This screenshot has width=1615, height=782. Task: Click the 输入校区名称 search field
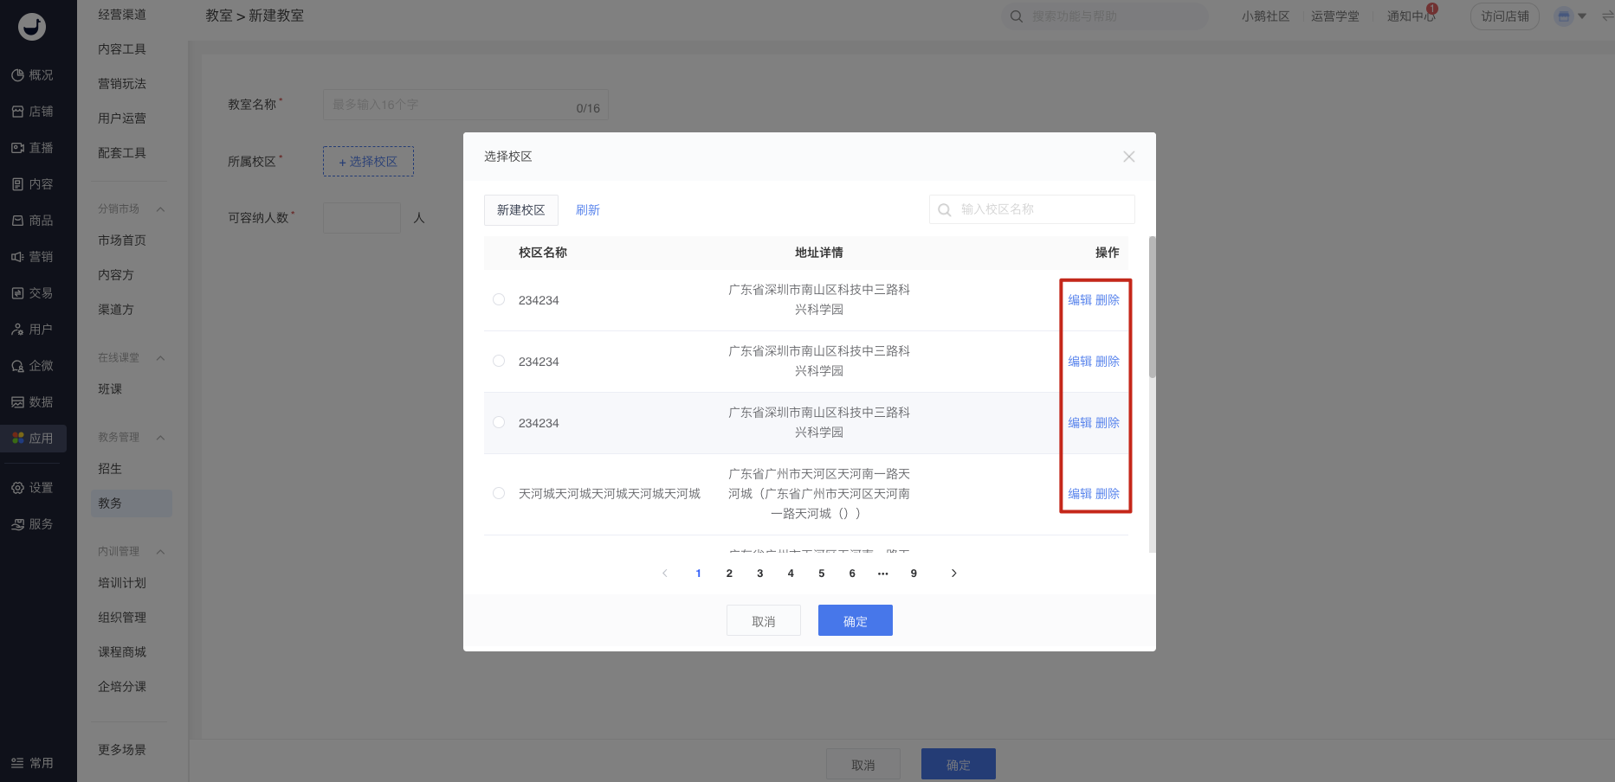[1039, 209]
